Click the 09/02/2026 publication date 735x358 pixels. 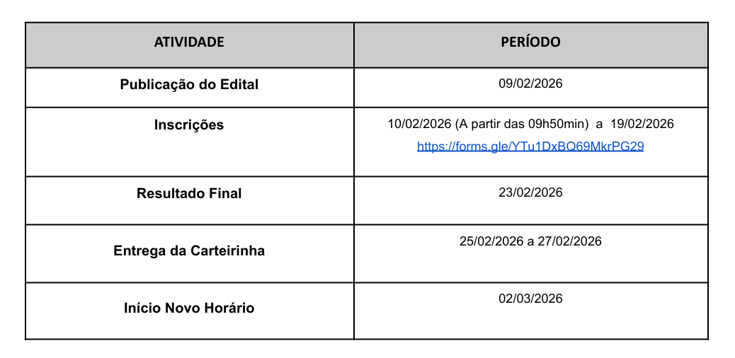pyautogui.click(x=530, y=84)
